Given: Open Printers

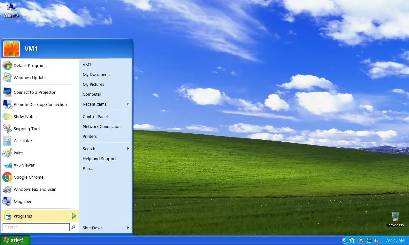Looking at the screenshot, I should [106, 136].
